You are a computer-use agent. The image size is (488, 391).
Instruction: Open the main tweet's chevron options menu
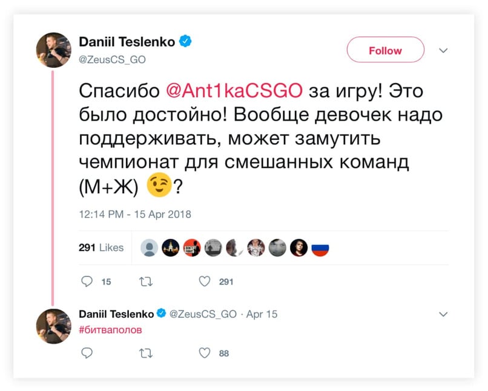(443, 50)
